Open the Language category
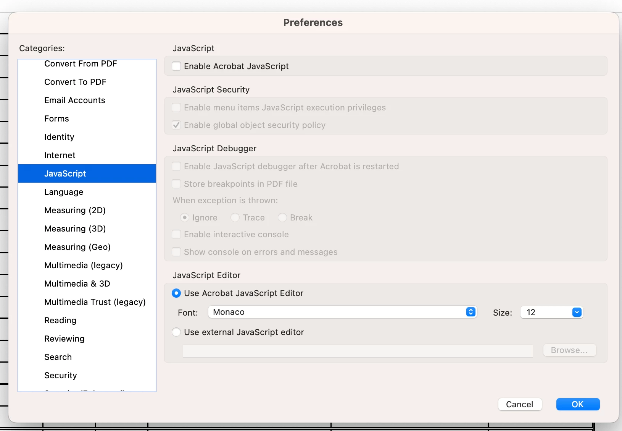622x431 pixels. (87, 192)
